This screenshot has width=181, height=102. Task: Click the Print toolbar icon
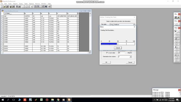20,7
